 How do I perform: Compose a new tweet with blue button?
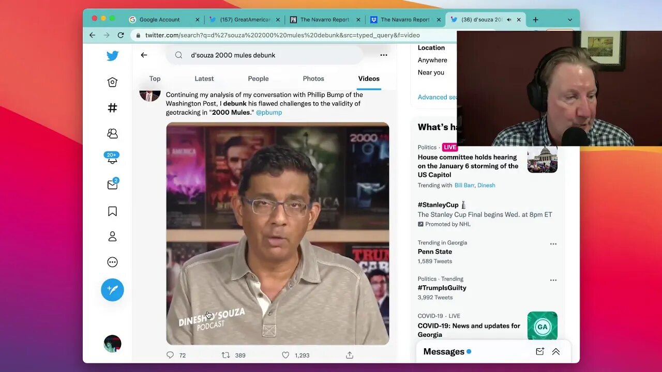click(x=112, y=290)
